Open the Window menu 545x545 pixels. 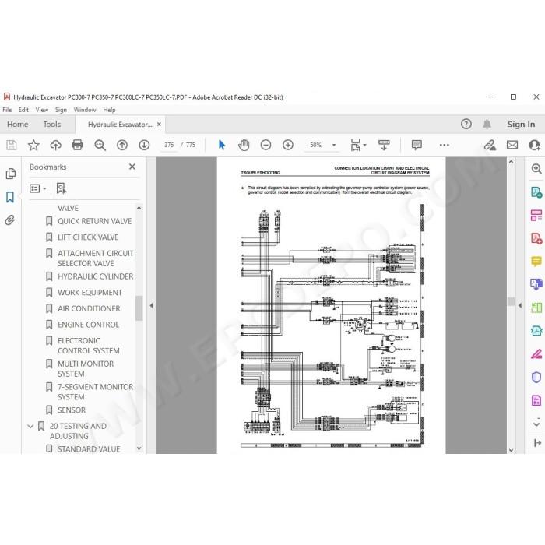coord(84,110)
